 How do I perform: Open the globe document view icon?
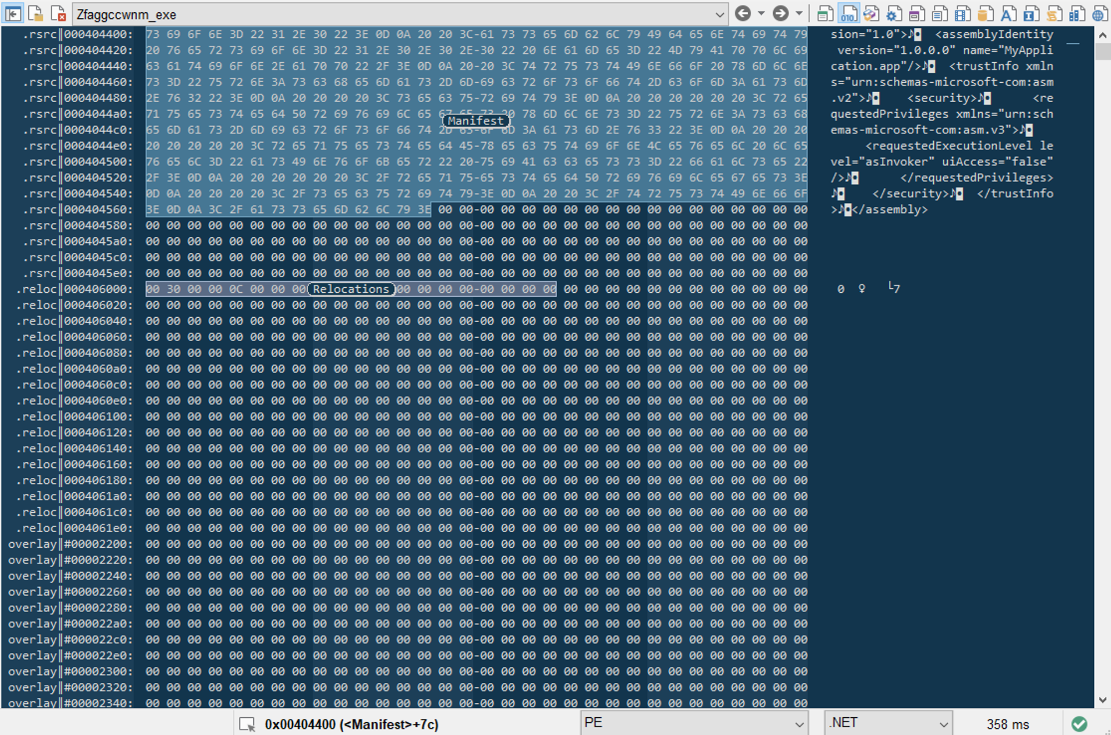pyautogui.click(x=1099, y=14)
